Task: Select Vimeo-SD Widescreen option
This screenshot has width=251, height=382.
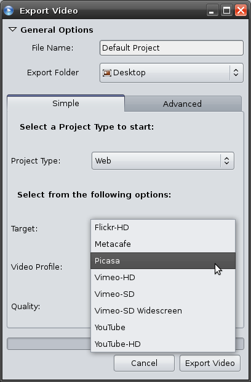Action: pos(163,310)
